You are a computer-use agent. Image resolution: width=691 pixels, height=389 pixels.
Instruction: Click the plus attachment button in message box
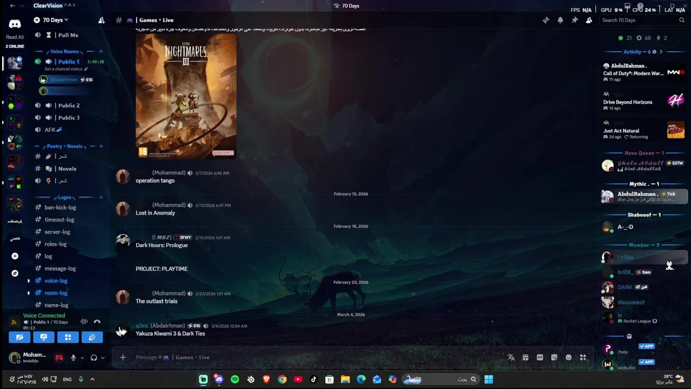(x=123, y=357)
